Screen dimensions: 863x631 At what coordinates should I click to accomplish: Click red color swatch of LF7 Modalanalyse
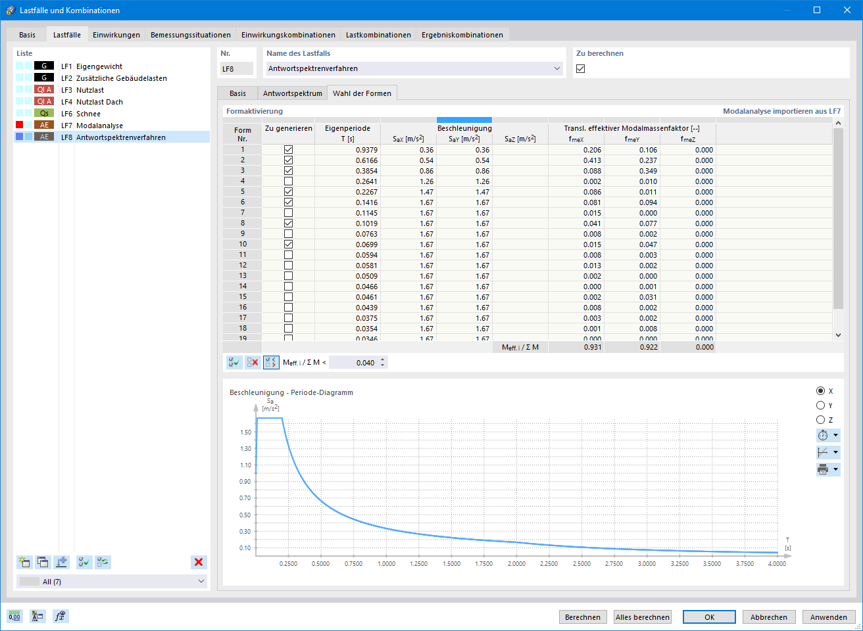click(20, 125)
